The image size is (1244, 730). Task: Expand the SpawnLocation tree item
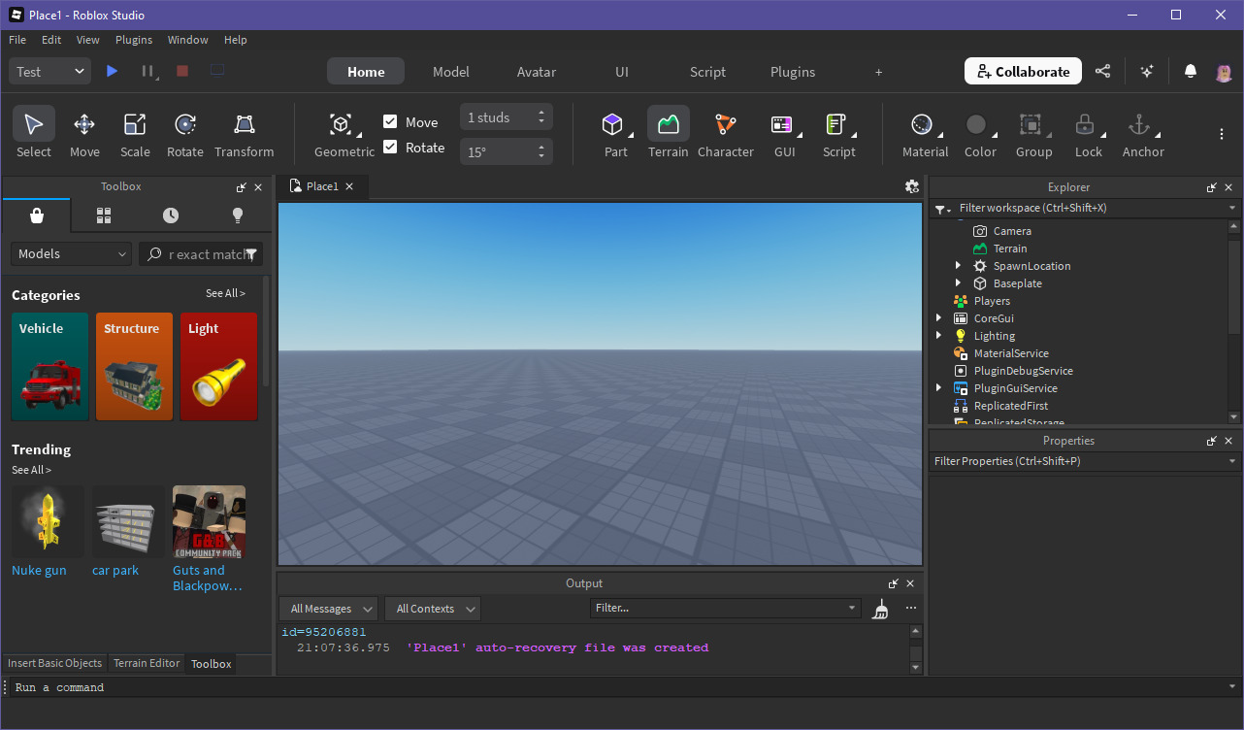[958, 266]
